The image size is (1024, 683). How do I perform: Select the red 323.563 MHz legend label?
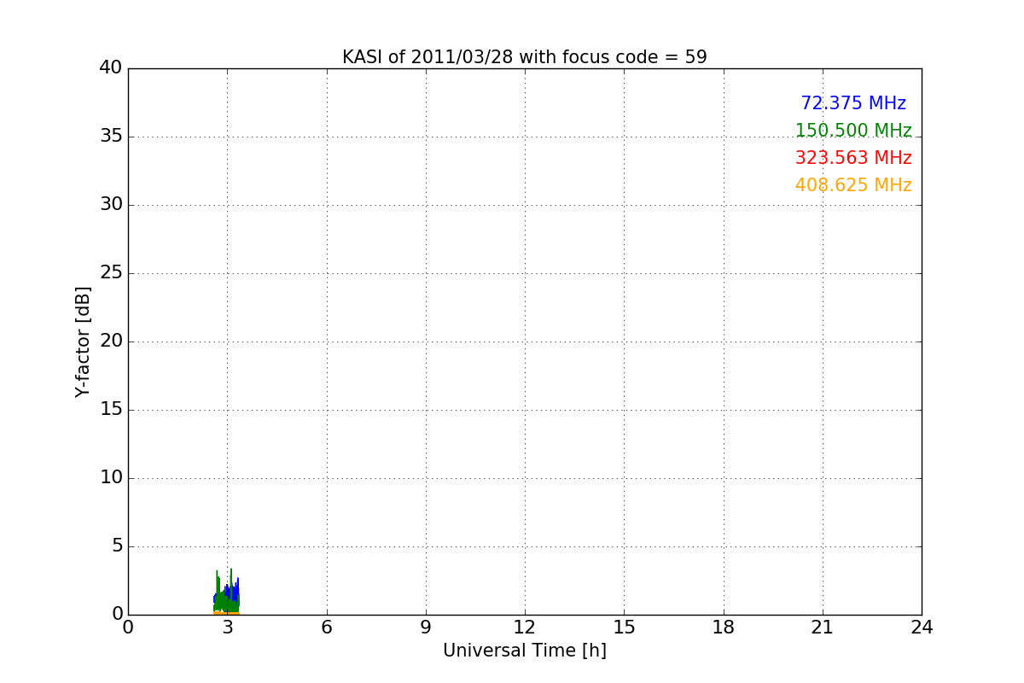click(853, 158)
